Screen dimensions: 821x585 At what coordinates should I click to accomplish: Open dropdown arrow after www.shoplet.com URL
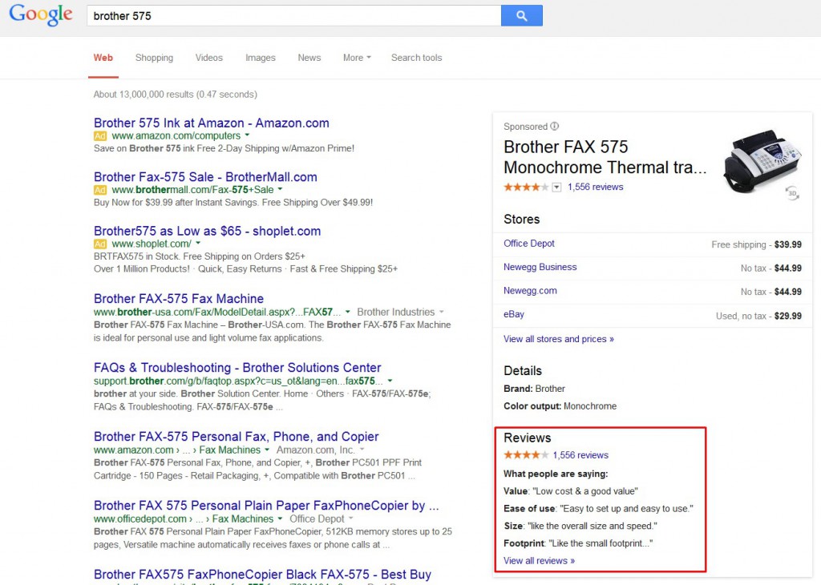click(198, 244)
